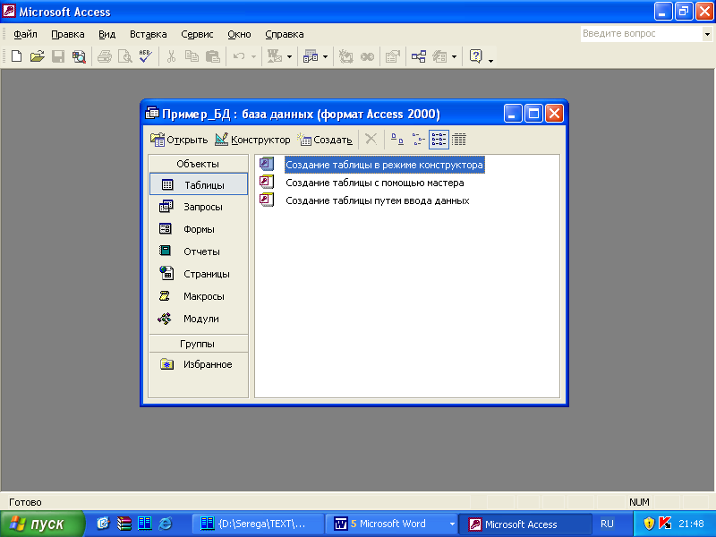
Task: Open the Undo dropdown arrow
Action: coord(253,56)
